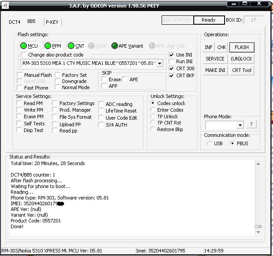This screenshot has height=256, width=273.
Task: Check the Fast Phone option
Action: click(x=19, y=87)
